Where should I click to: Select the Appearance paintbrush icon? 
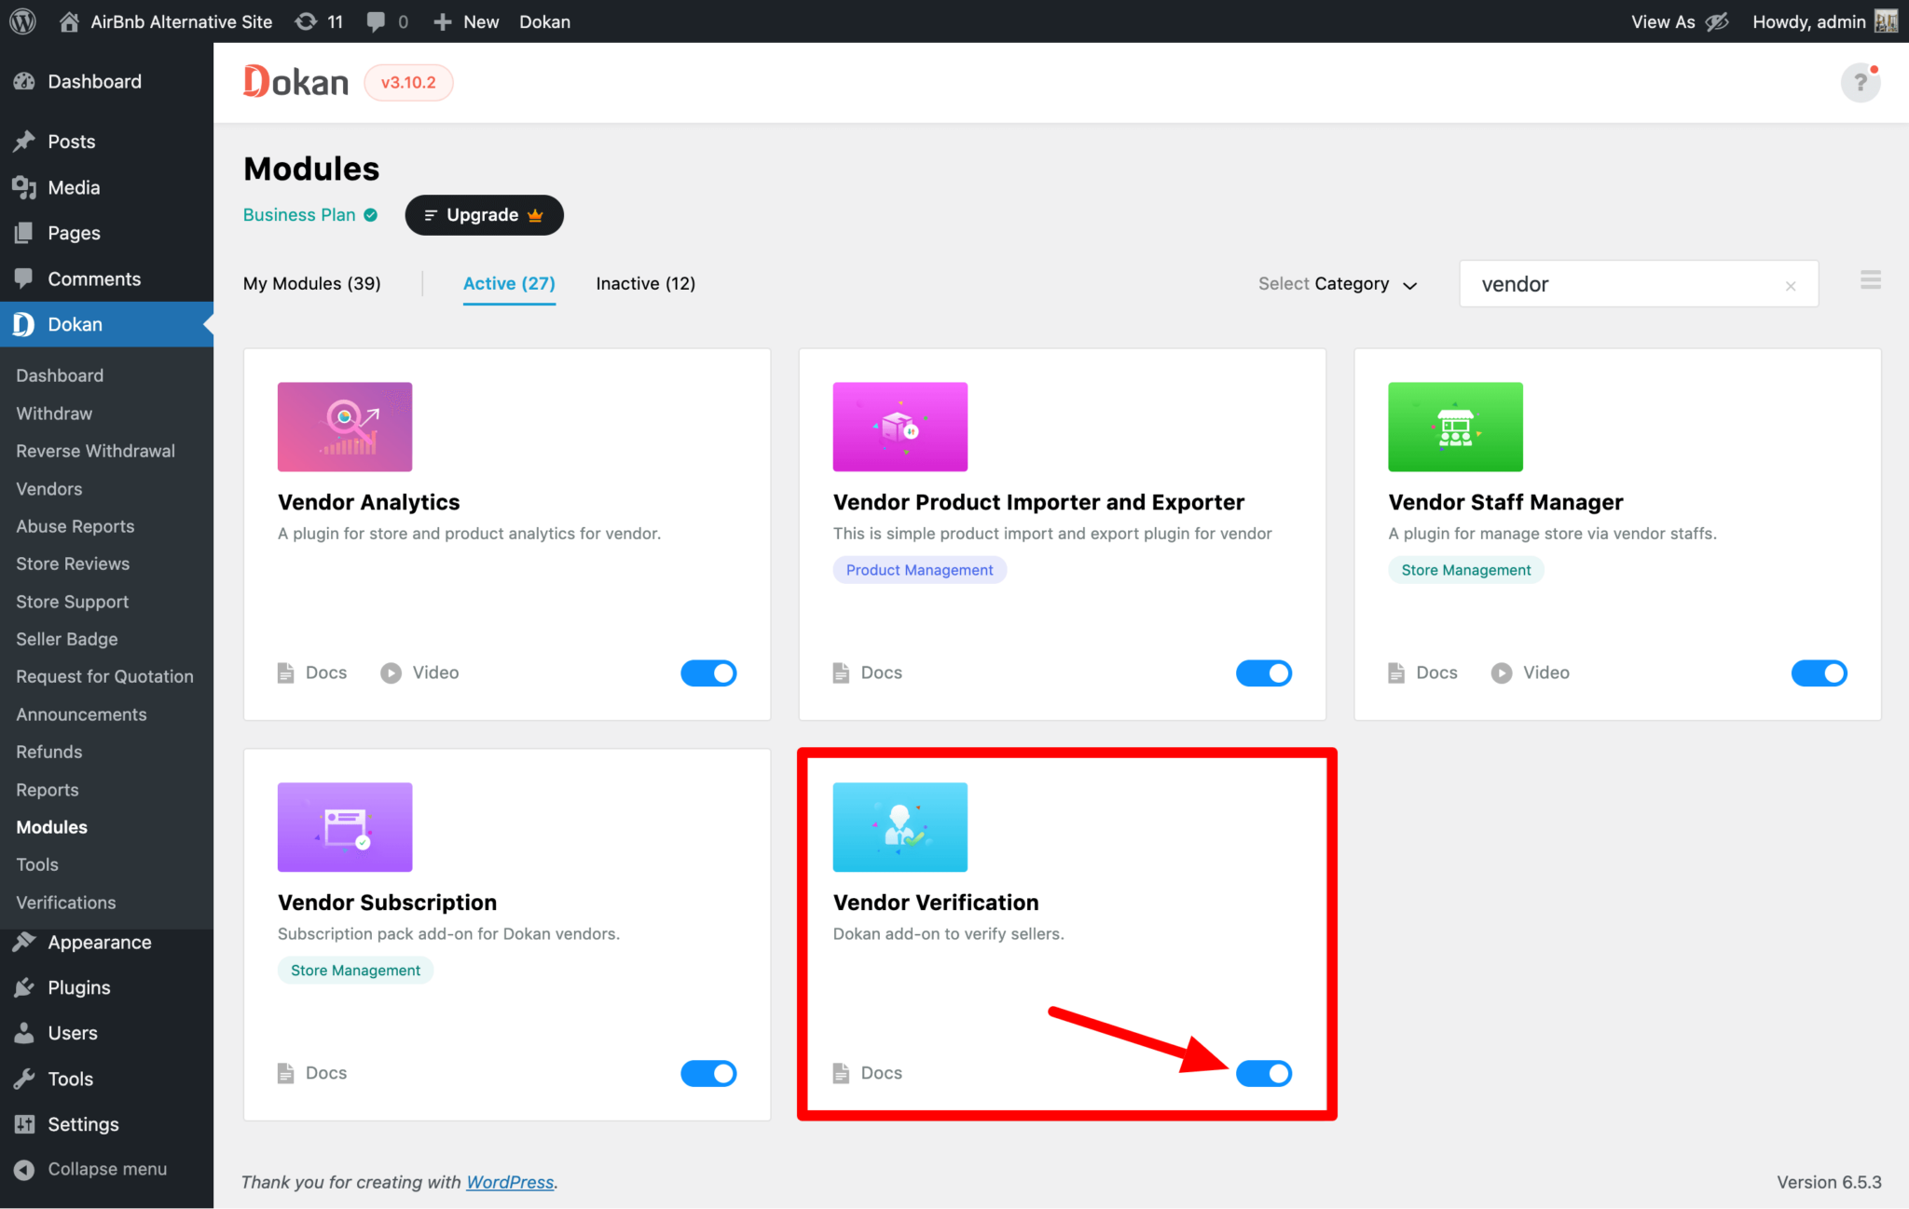pyautogui.click(x=25, y=942)
